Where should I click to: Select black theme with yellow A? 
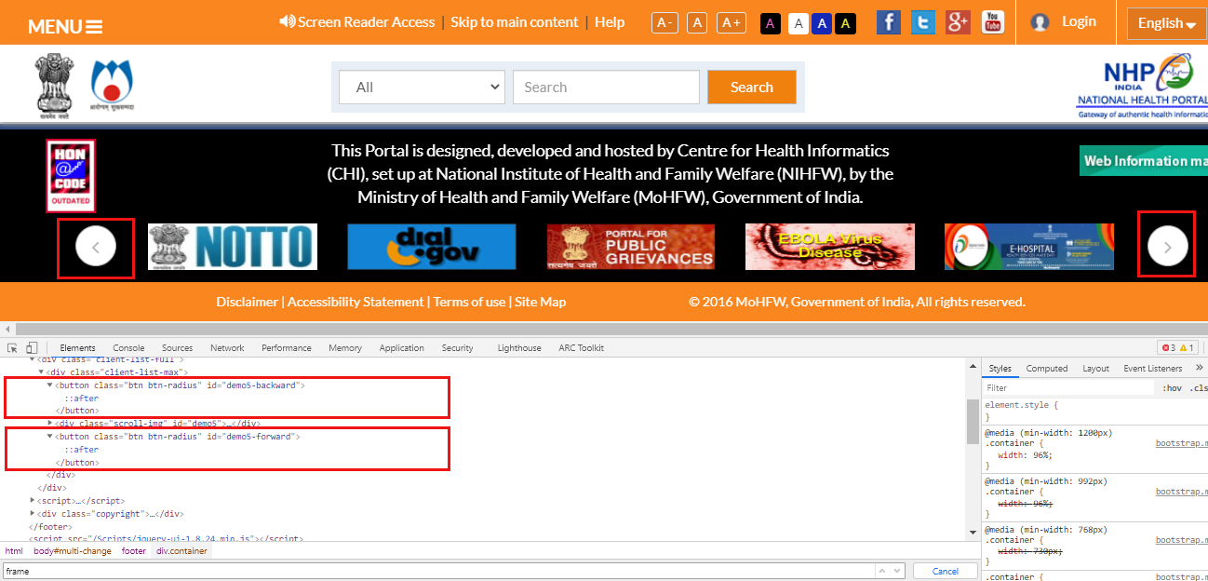click(845, 23)
